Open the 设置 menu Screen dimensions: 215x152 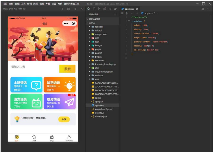tap(54, 4)
